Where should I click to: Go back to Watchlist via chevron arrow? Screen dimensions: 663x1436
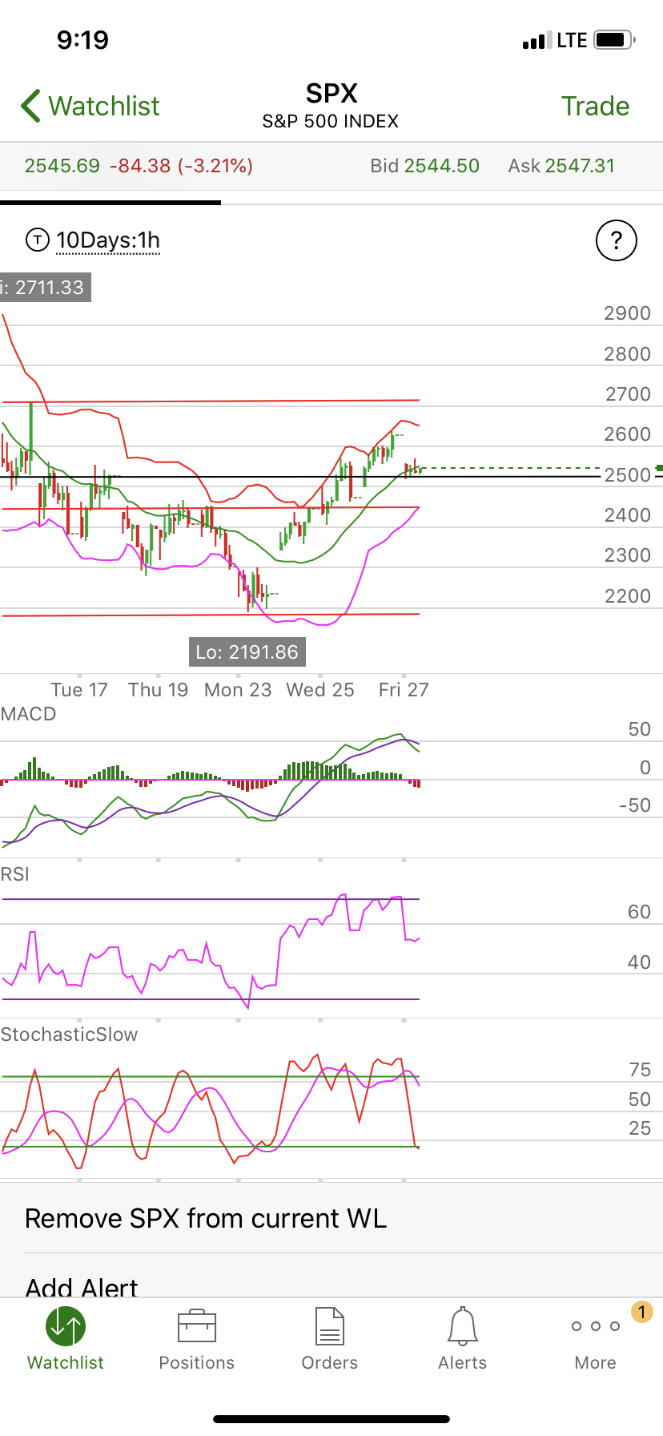pyautogui.click(x=30, y=106)
